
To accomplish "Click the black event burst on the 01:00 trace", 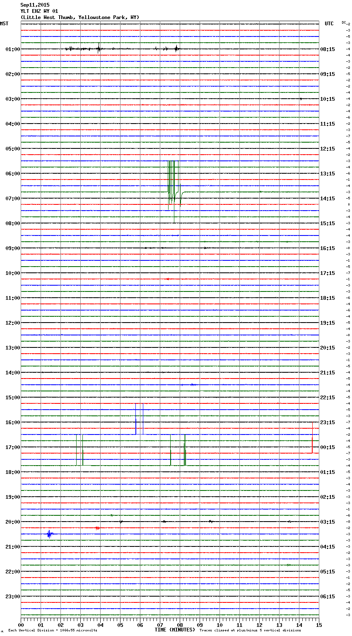I will [99, 49].
